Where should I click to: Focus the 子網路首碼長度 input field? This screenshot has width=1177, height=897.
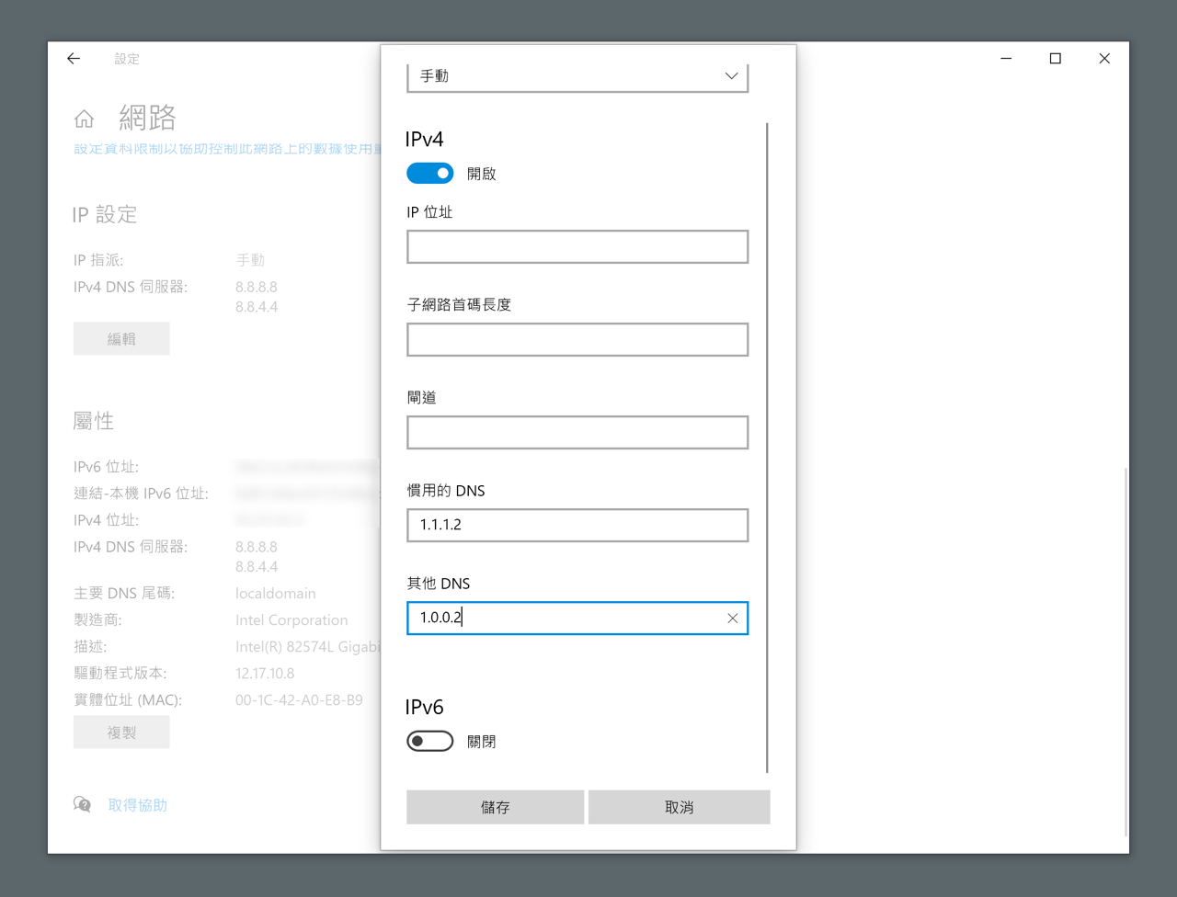click(x=577, y=339)
